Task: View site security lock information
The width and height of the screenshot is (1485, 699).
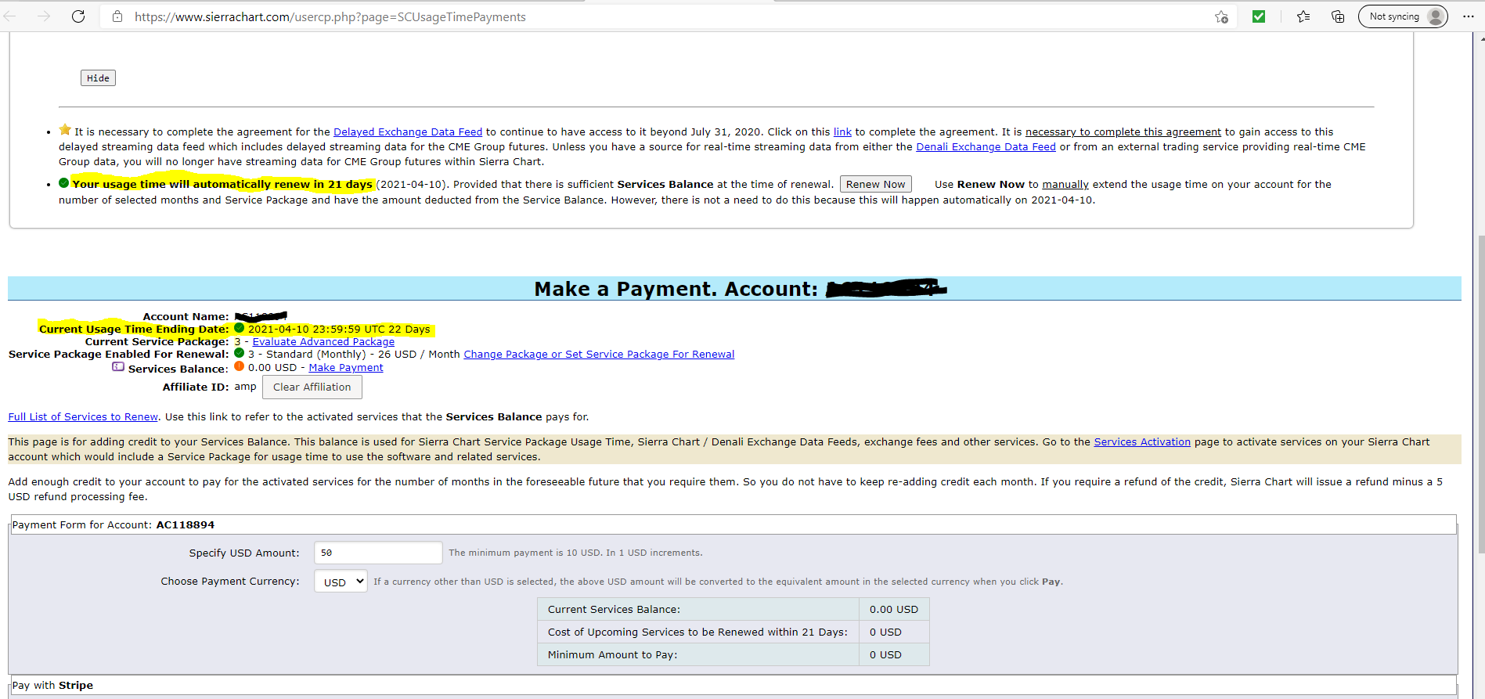Action: coord(117,16)
